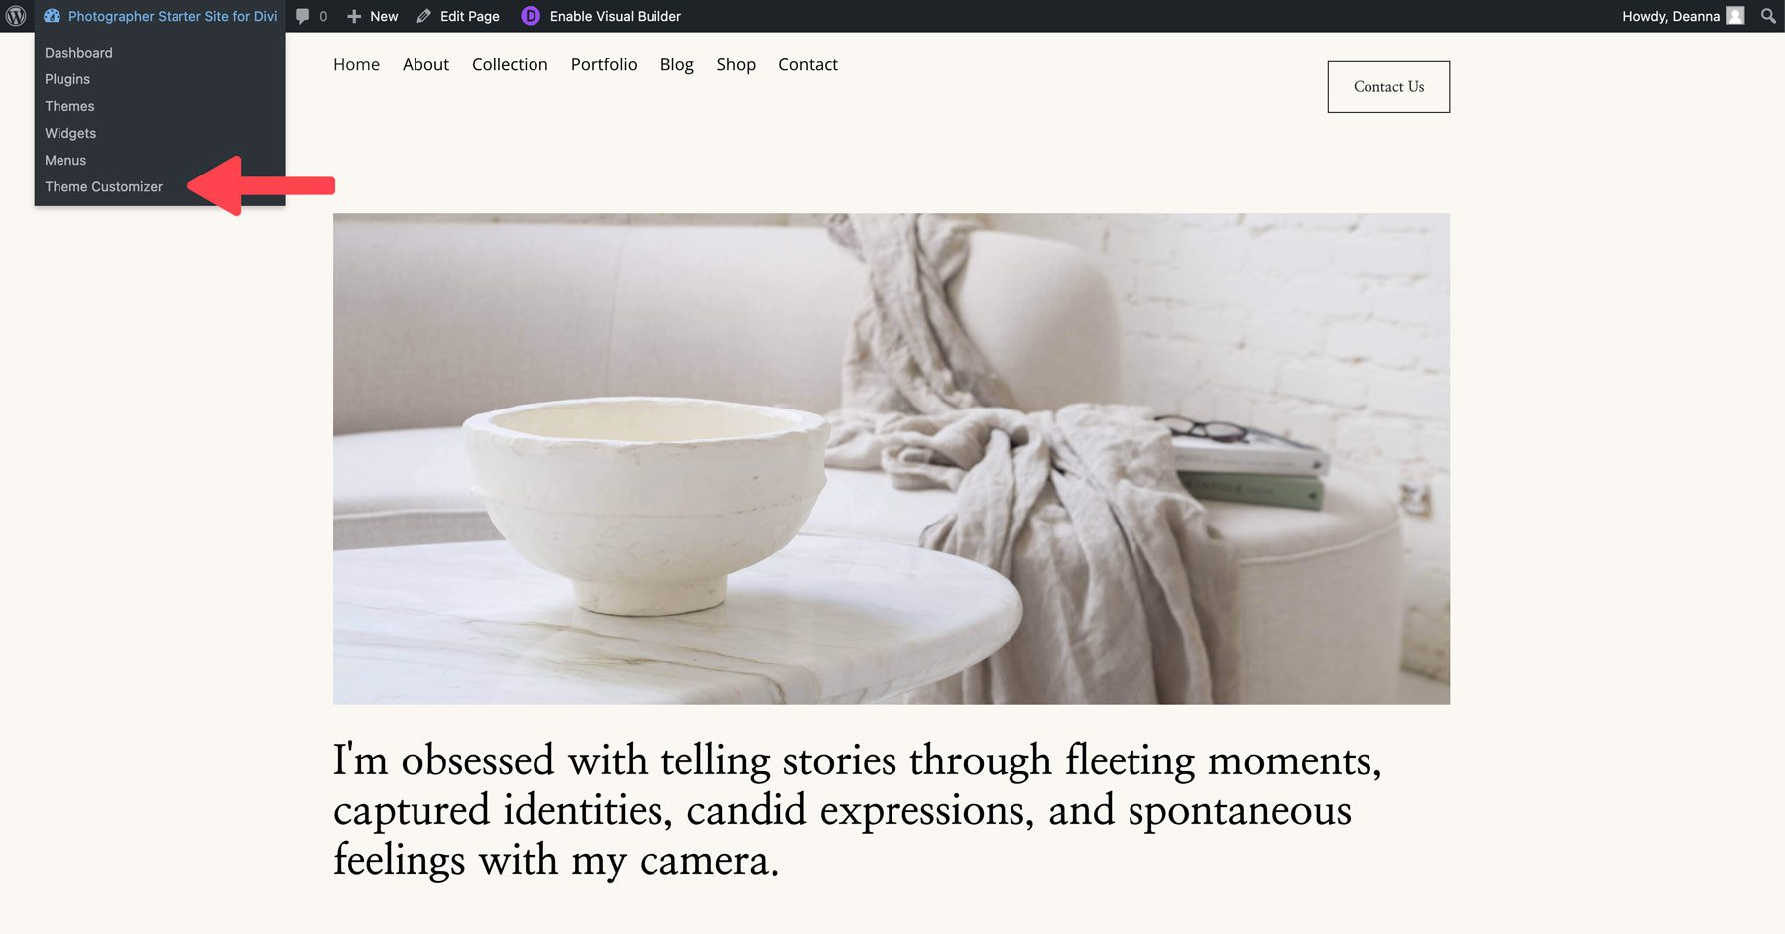The width and height of the screenshot is (1785, 934).
Task: Click the hero image of the bowl
Action: pyautogui.click(x=891, y=458)
